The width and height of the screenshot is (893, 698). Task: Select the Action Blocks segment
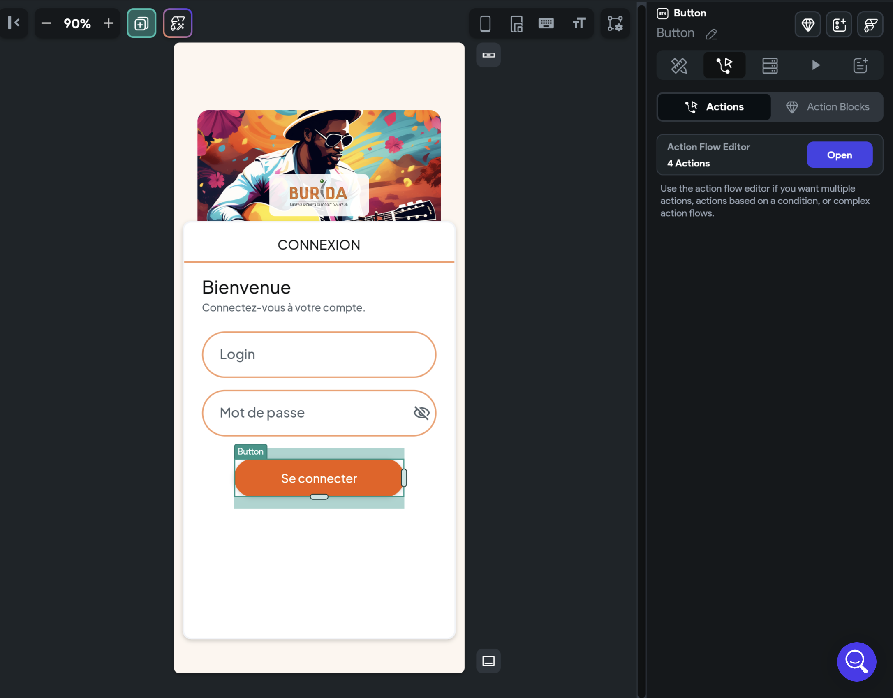[x=827, y=107]
